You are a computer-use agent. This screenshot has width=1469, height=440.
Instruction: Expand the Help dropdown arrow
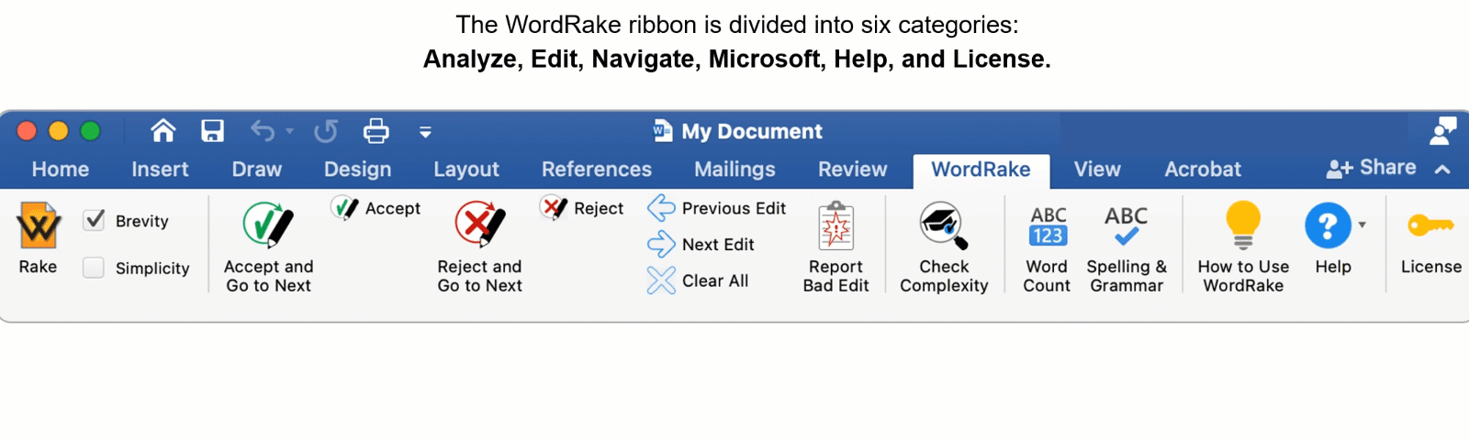coord(1362,225)
